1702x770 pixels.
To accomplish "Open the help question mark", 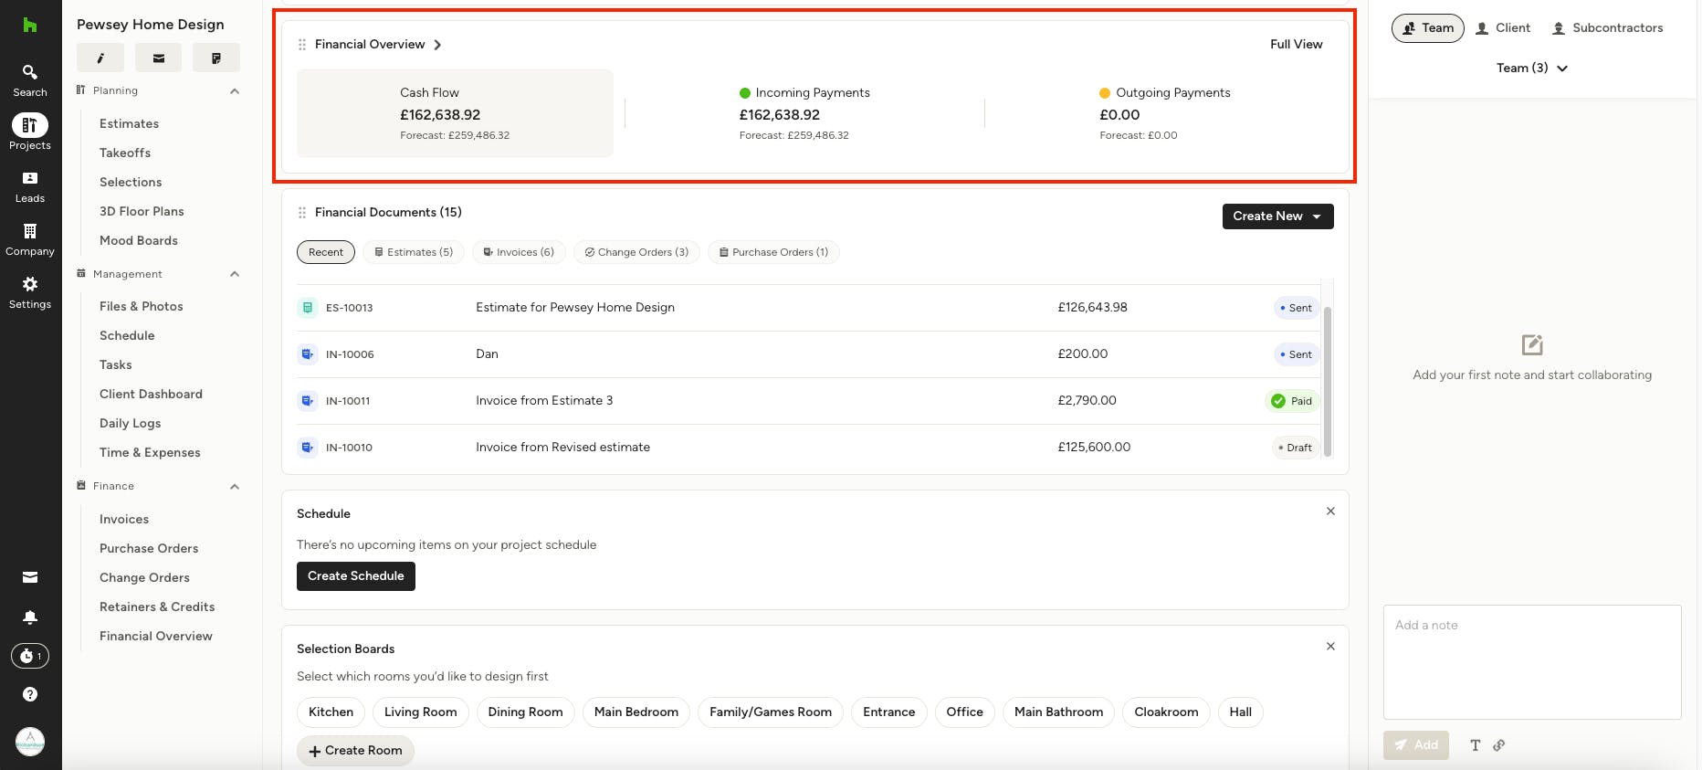I will (30, 694).
